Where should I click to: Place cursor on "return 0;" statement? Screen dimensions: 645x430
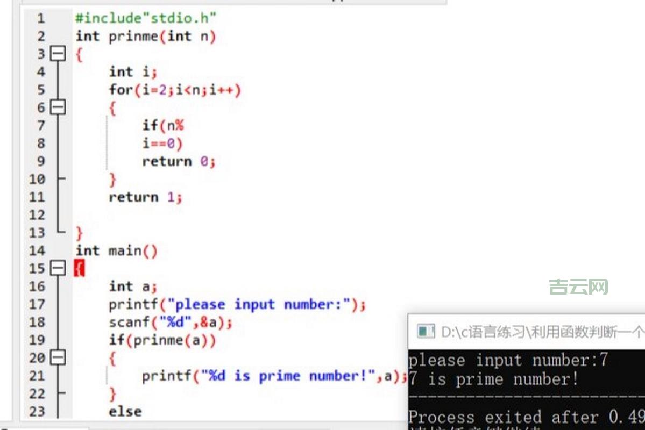click(178, 161)
